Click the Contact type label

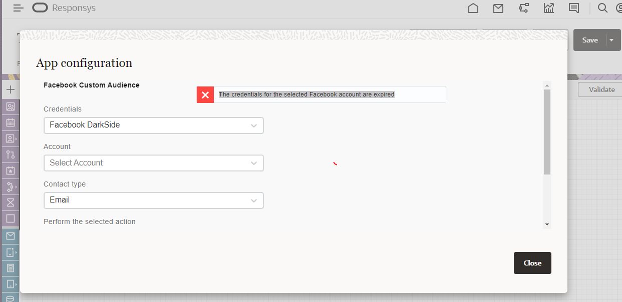tap(65, 184)
